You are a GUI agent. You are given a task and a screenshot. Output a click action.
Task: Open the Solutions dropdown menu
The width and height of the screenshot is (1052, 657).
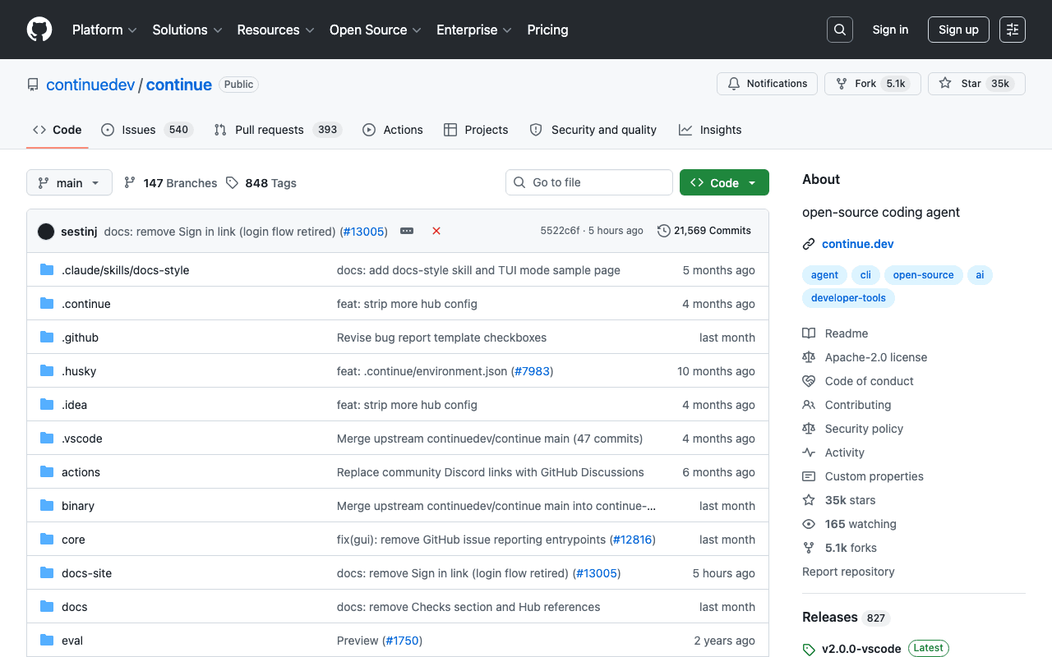[x=187, y=30]
